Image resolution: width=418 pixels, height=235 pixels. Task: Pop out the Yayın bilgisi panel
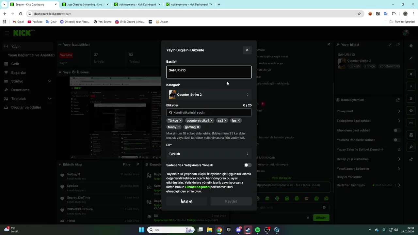398,45
